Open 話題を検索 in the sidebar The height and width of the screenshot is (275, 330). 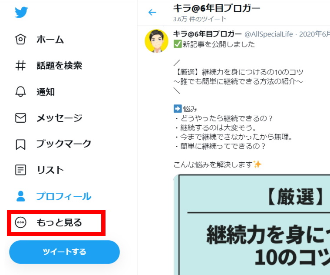59,65
